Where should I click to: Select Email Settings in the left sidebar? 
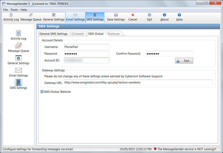(x=18, y=72)
